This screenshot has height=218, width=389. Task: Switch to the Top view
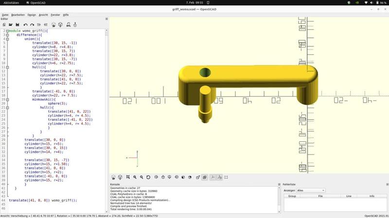point(163,177)
